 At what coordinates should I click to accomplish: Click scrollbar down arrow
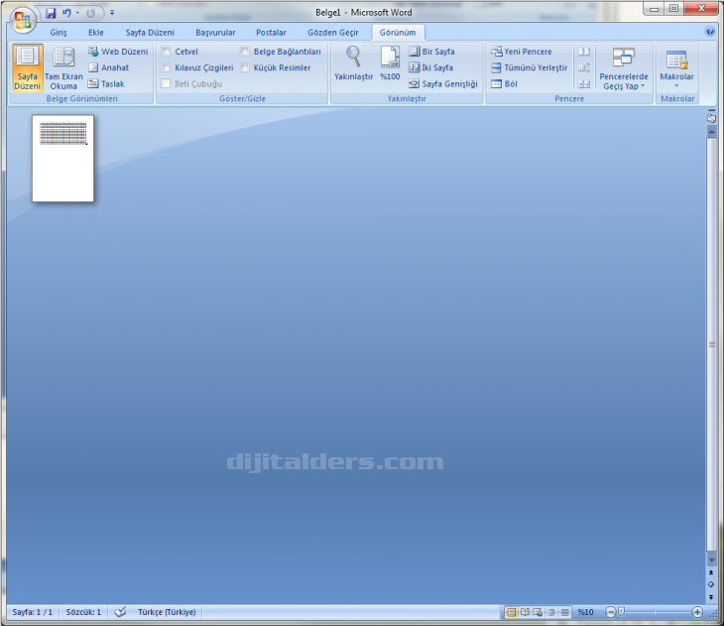pyautogui.click(x=711, y=559)
